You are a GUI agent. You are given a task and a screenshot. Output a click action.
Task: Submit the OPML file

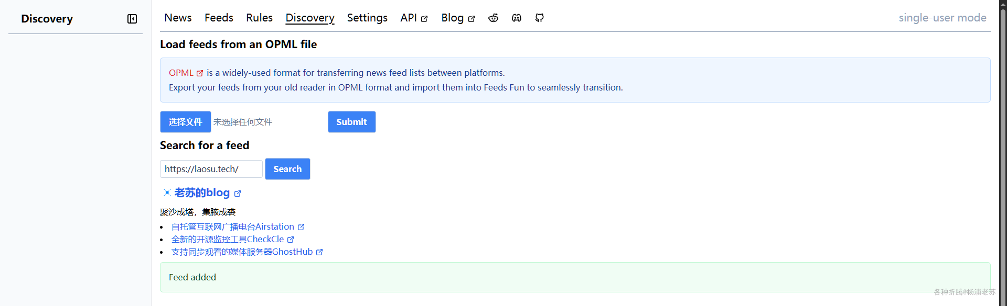click(351, 122)
